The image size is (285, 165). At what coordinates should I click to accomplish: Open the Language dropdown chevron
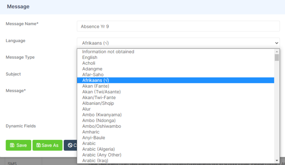tap(276, 43)
